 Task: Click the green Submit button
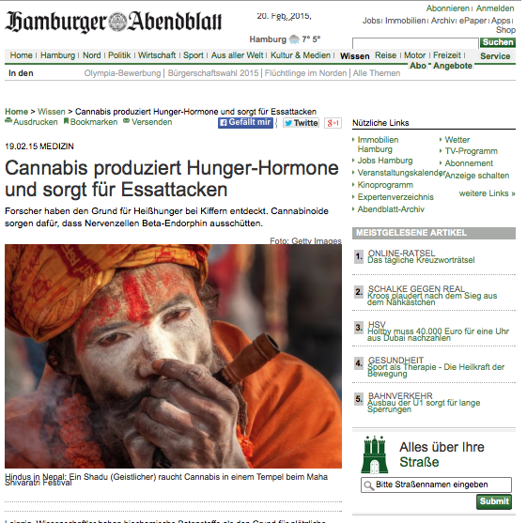494,501
